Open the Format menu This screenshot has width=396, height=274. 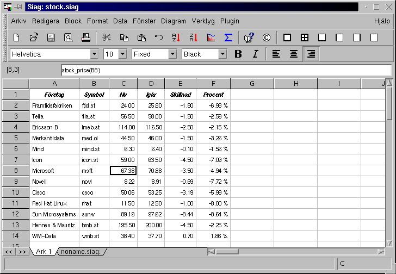click(97, 21)
